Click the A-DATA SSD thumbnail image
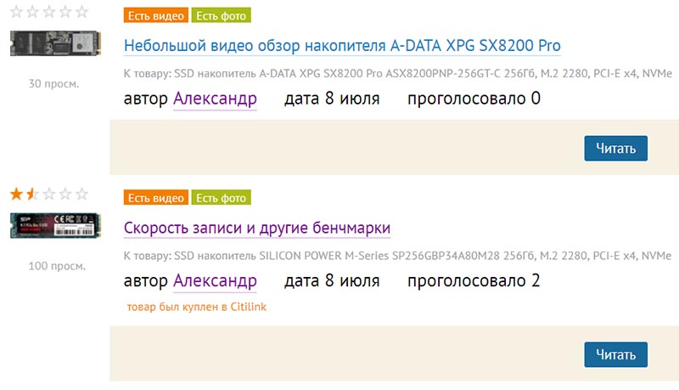The width and height of the screenshot is (679, 390). (55, 43)
